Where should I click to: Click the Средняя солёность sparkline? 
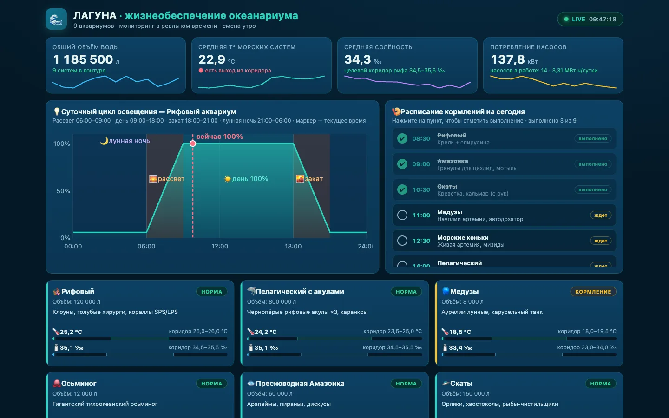click(407, 81)
